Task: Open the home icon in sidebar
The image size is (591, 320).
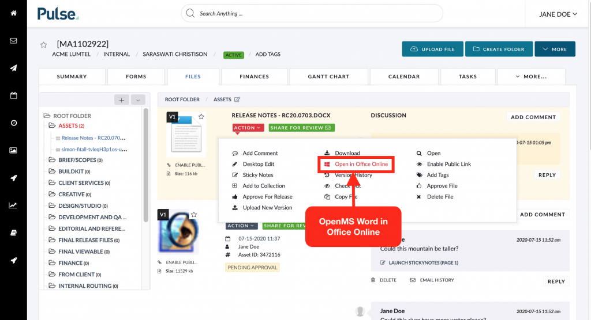Action: click(x=14, y=13)
